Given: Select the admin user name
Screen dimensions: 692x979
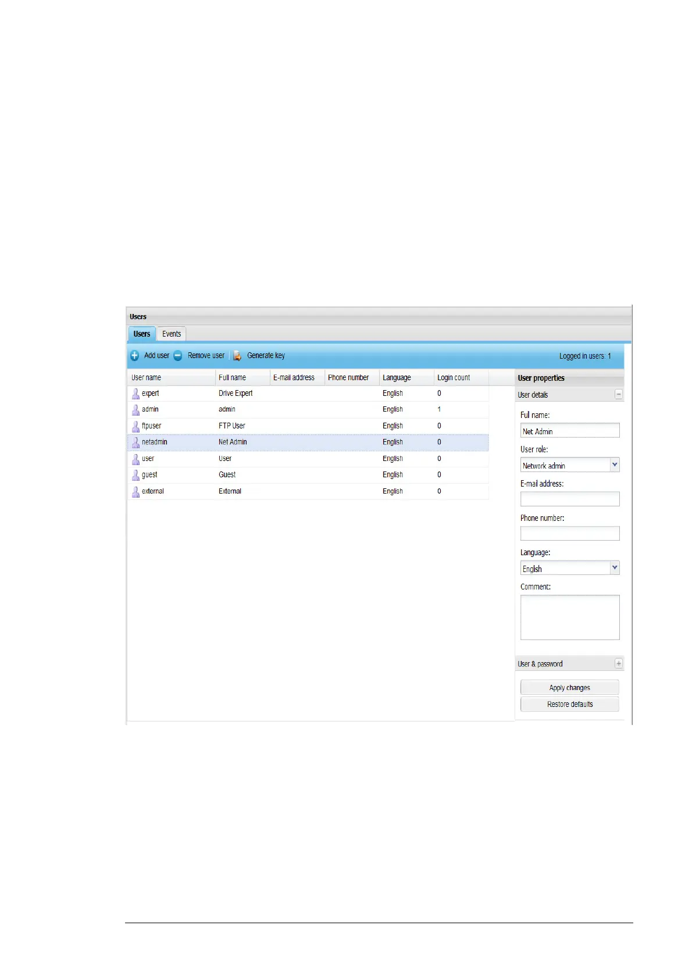Looking at the screenshot, I should tap(150, 409).
